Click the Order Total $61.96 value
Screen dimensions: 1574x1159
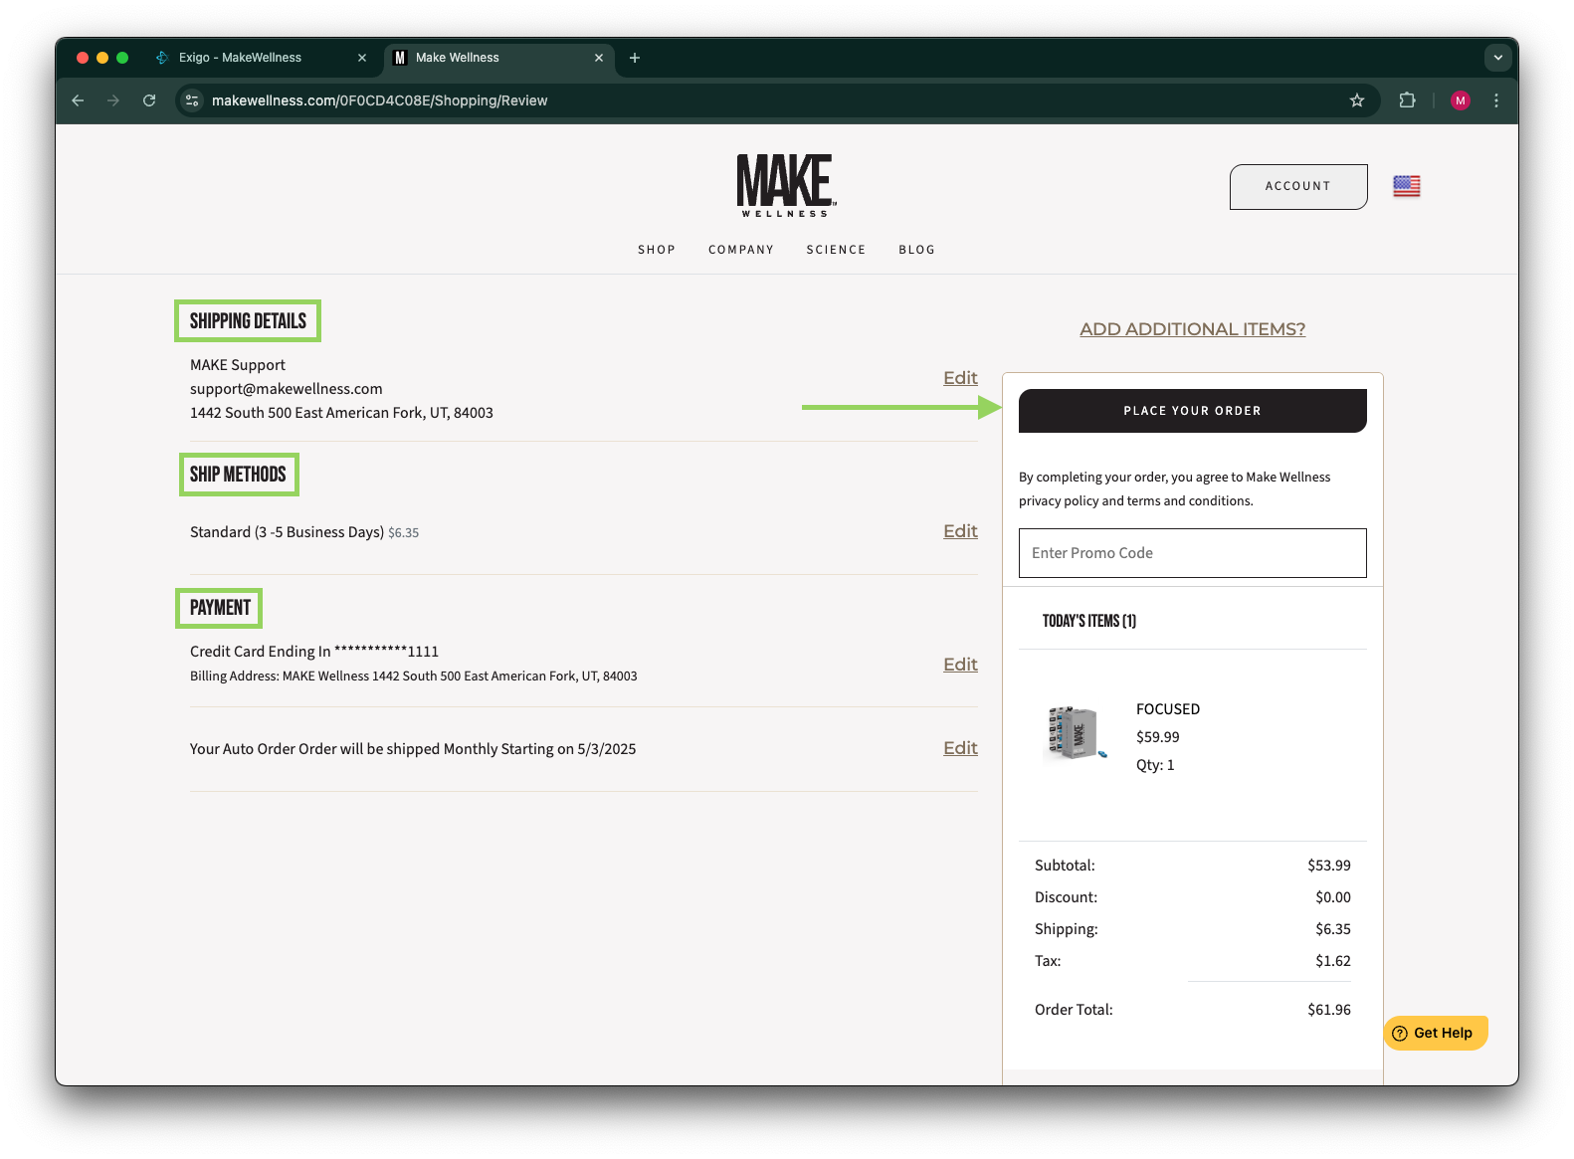1329,1010
